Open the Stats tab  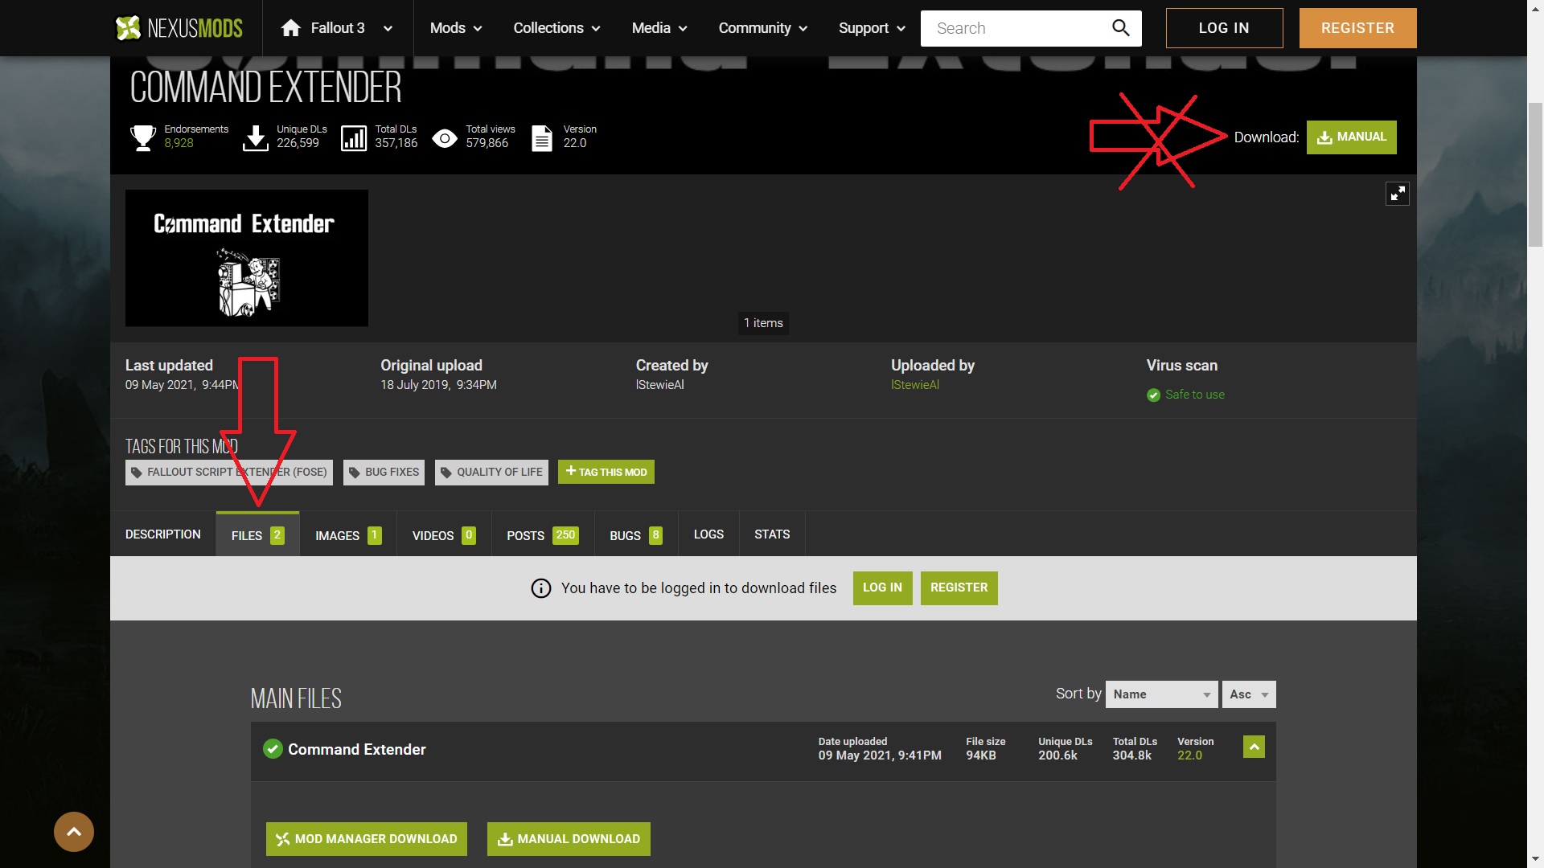pyautogui.click(x=772, y=534)
